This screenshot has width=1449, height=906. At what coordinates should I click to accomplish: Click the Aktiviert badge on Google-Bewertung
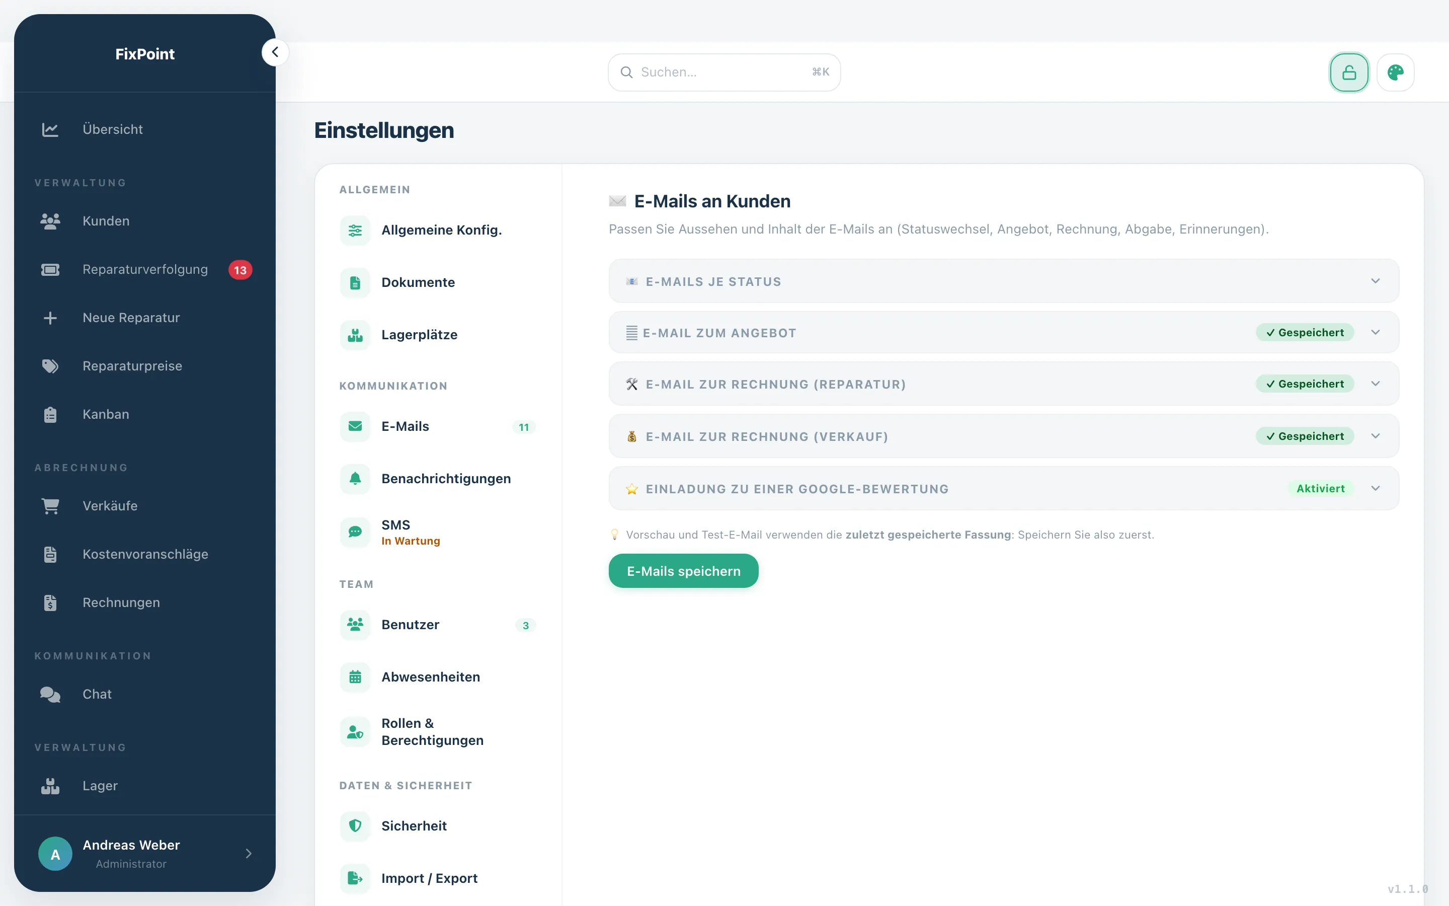point(1320,488)
